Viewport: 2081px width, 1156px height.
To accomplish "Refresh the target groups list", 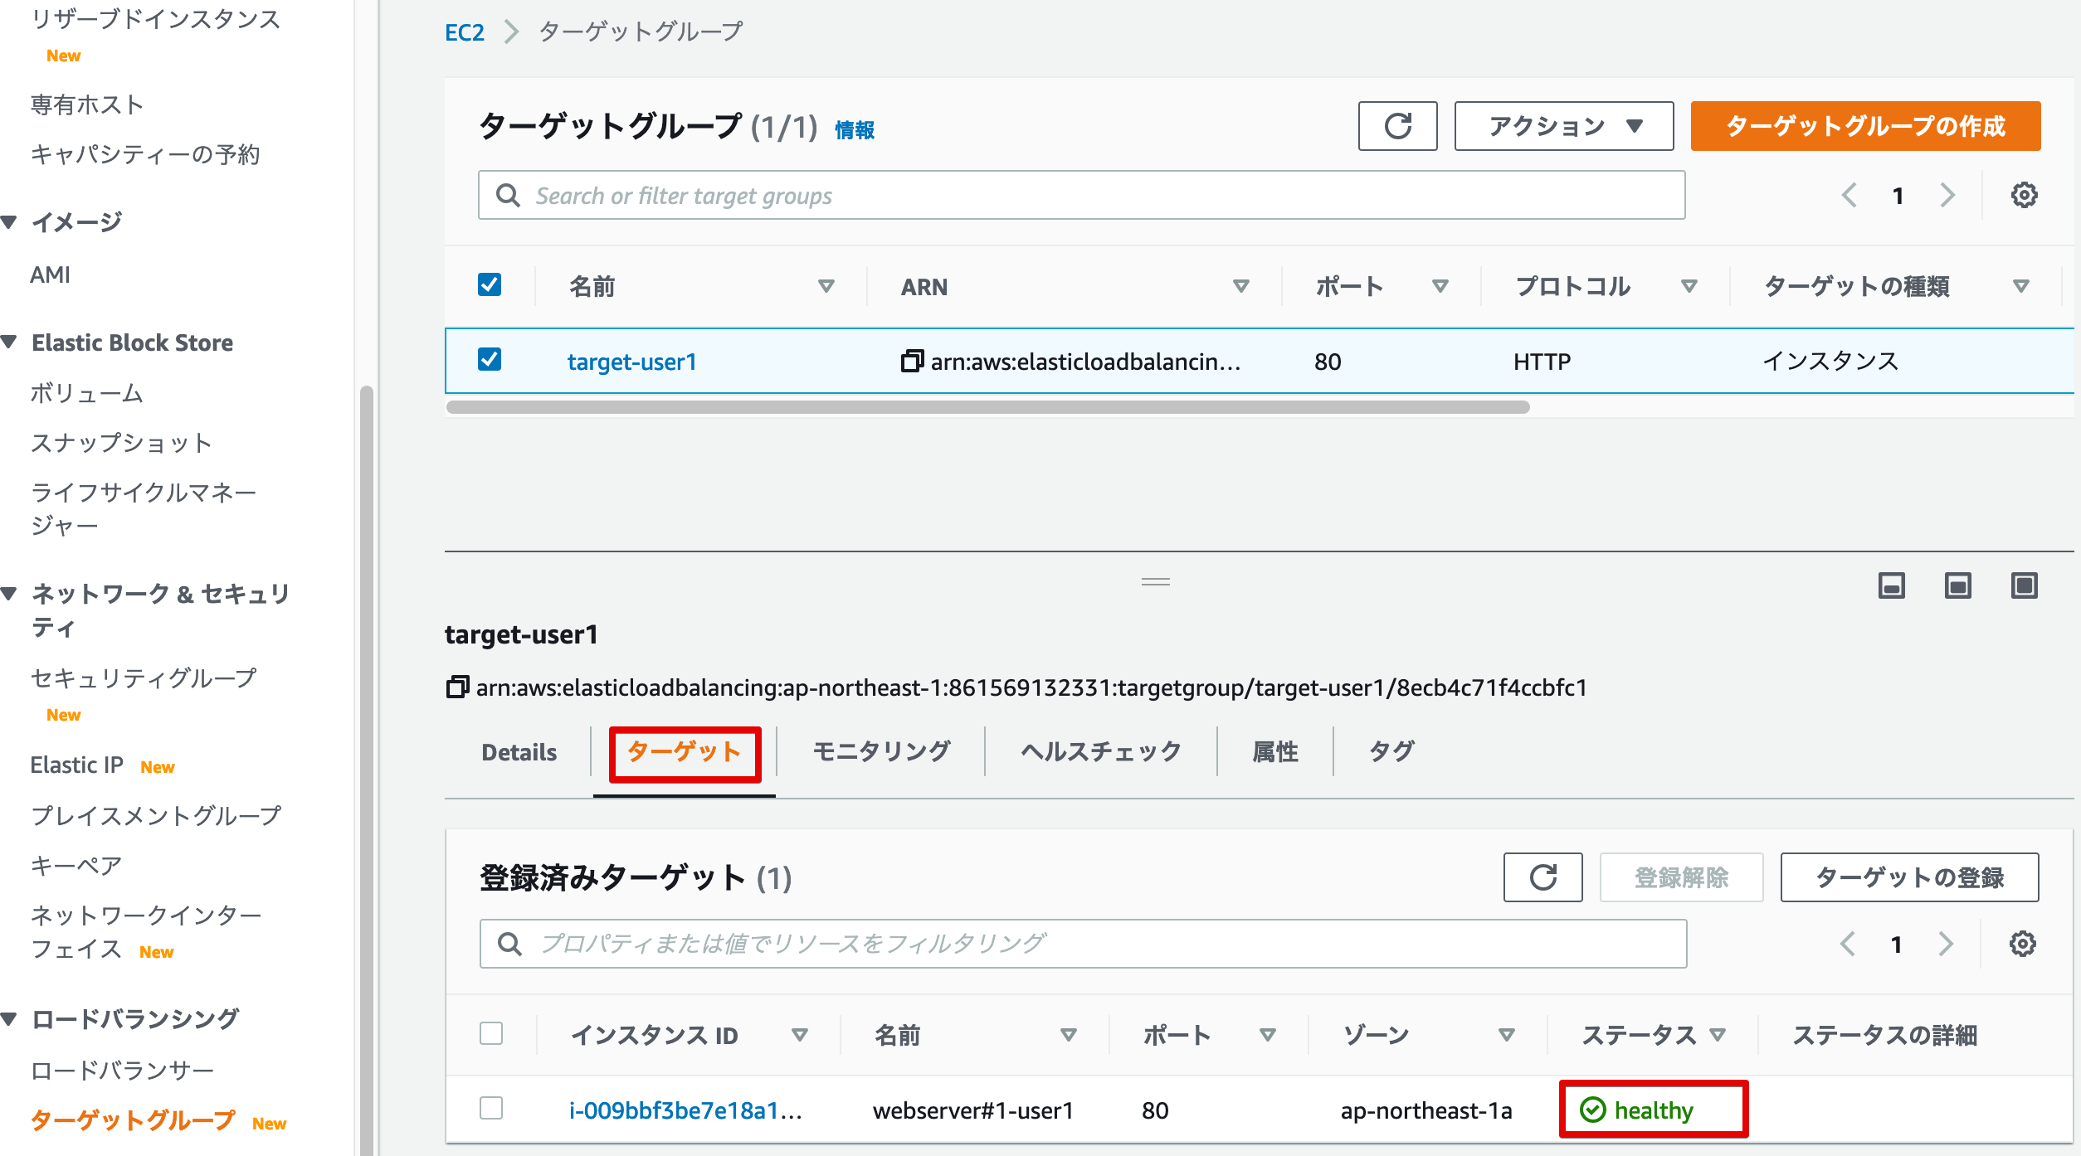I will click(x=1397, y=126).
